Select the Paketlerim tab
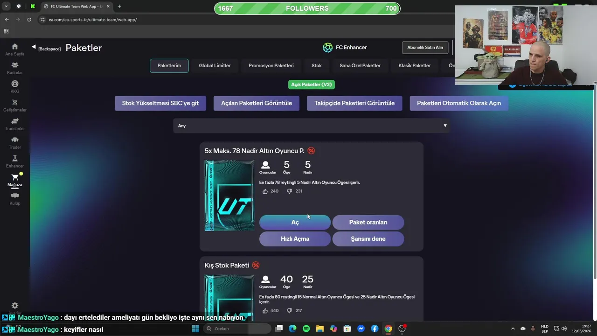This screenshot has width=597, height=336. [169, 66]
